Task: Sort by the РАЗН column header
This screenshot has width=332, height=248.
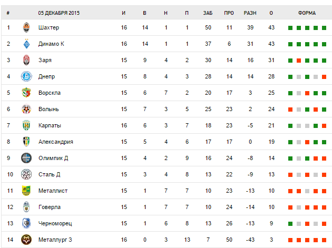Action: pos(250,13)
